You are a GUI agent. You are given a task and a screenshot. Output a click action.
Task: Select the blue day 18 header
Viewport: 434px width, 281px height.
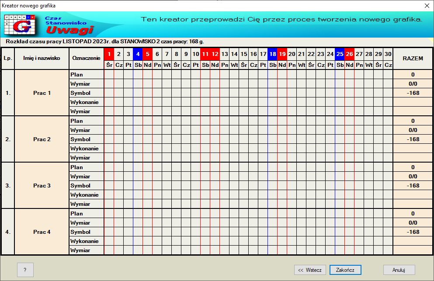point(272,54)
